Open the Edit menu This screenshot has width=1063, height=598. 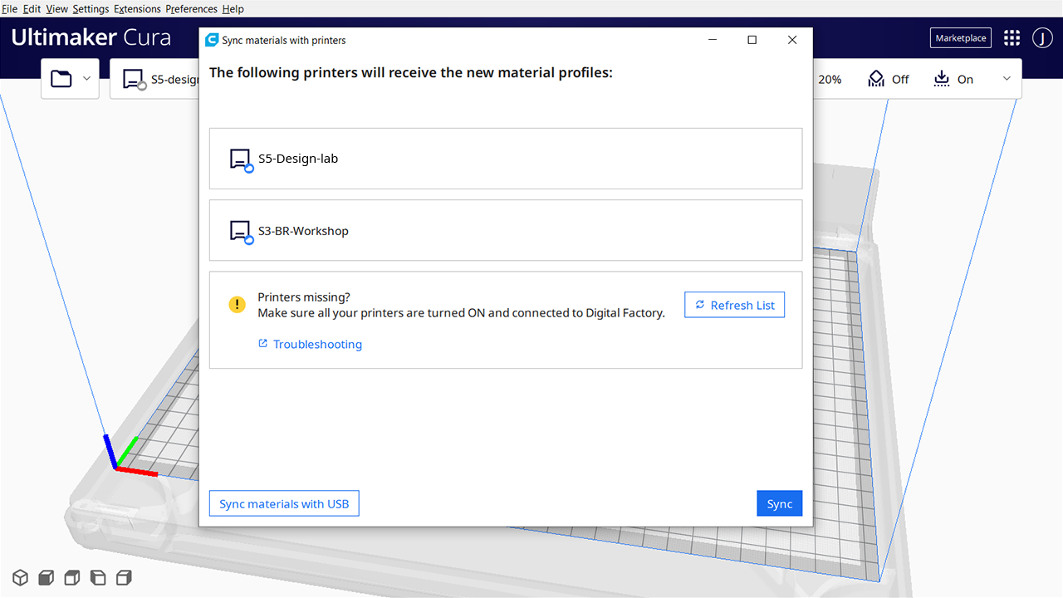click(32, 9)
